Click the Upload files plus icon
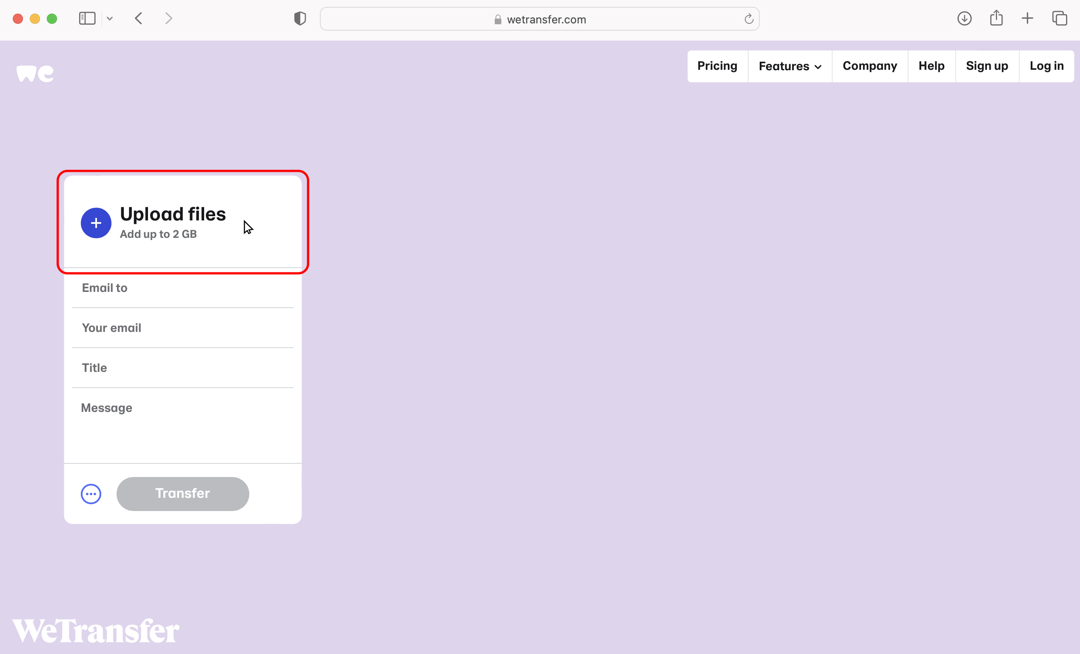 pos(96,223)
